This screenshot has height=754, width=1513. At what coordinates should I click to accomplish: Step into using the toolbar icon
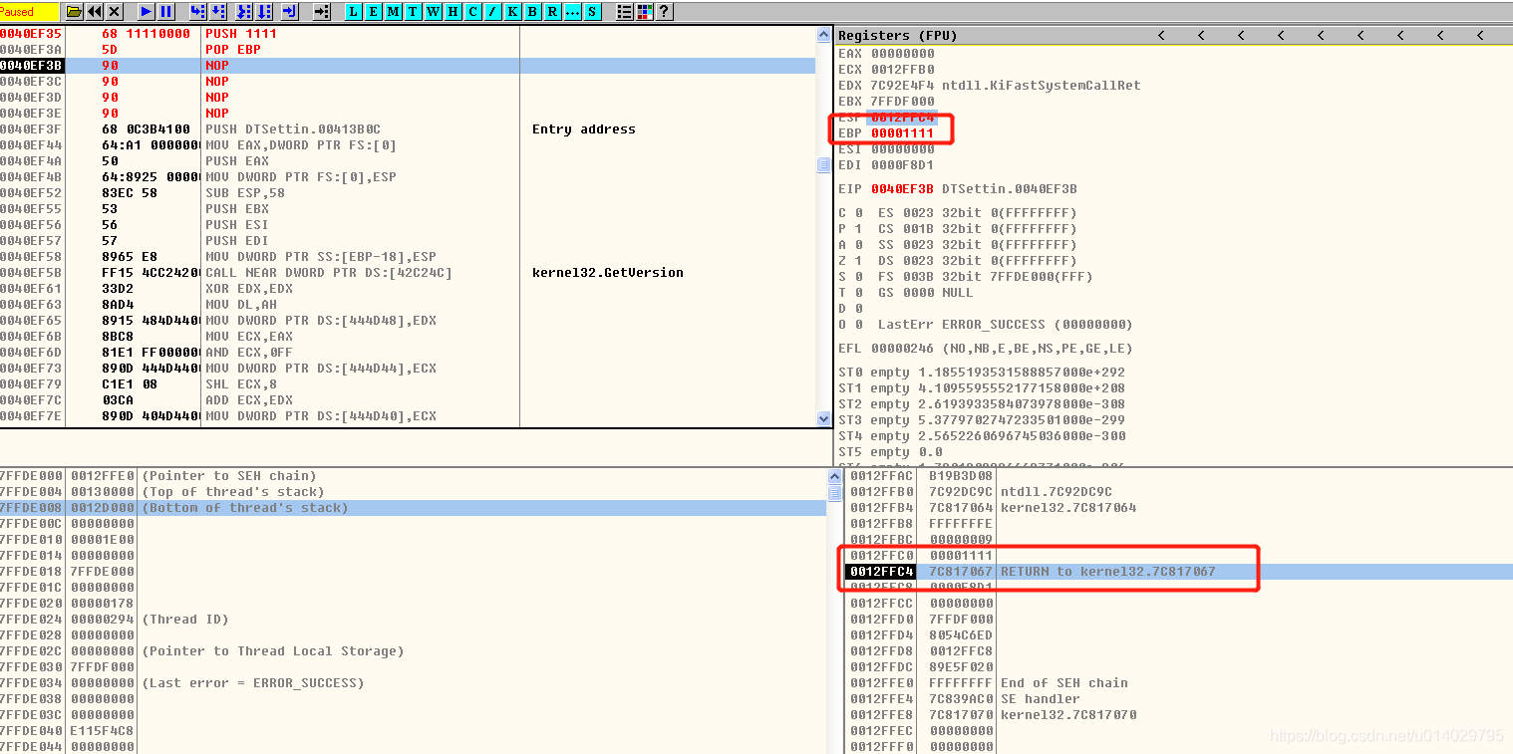197,12
